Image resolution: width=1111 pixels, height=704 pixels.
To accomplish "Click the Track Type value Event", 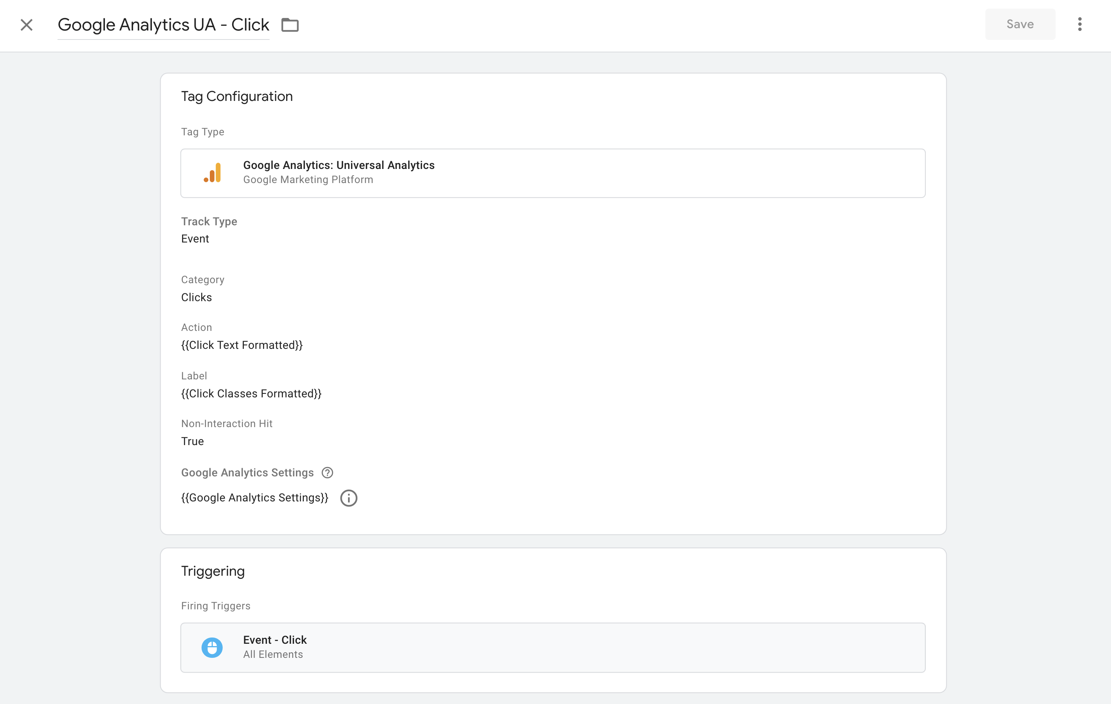I will [x=195, y=239].
